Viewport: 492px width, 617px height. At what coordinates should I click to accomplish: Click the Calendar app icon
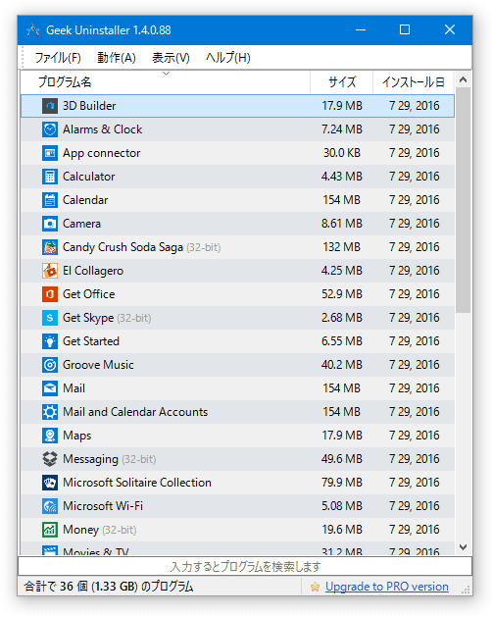pyautogui.click(x=50, y=200)
